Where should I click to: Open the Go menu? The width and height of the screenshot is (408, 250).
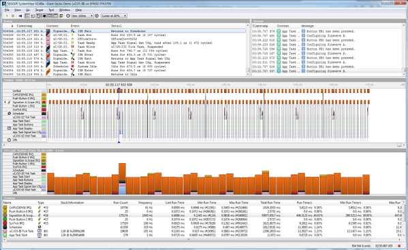[28, 10]
